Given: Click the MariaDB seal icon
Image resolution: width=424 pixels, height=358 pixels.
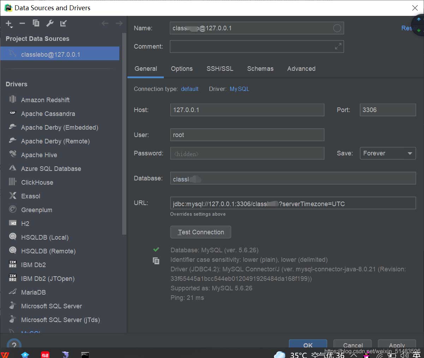Looking at the screenshot, I should pyautogui.click(x=13, y=292).
